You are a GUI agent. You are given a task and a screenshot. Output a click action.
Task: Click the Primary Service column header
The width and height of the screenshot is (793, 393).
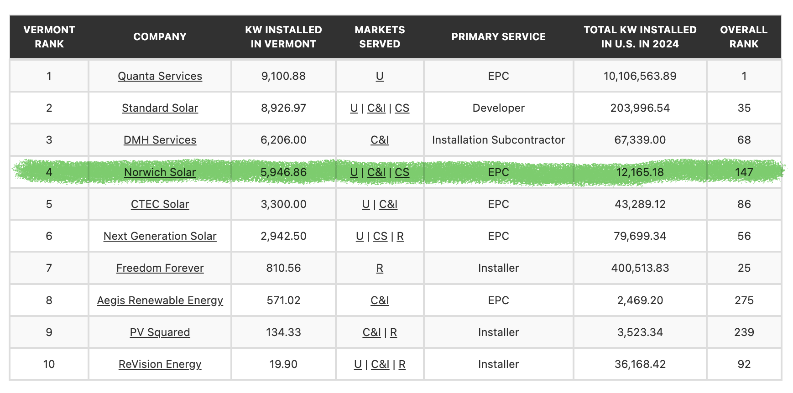click(x=498, y=37)
